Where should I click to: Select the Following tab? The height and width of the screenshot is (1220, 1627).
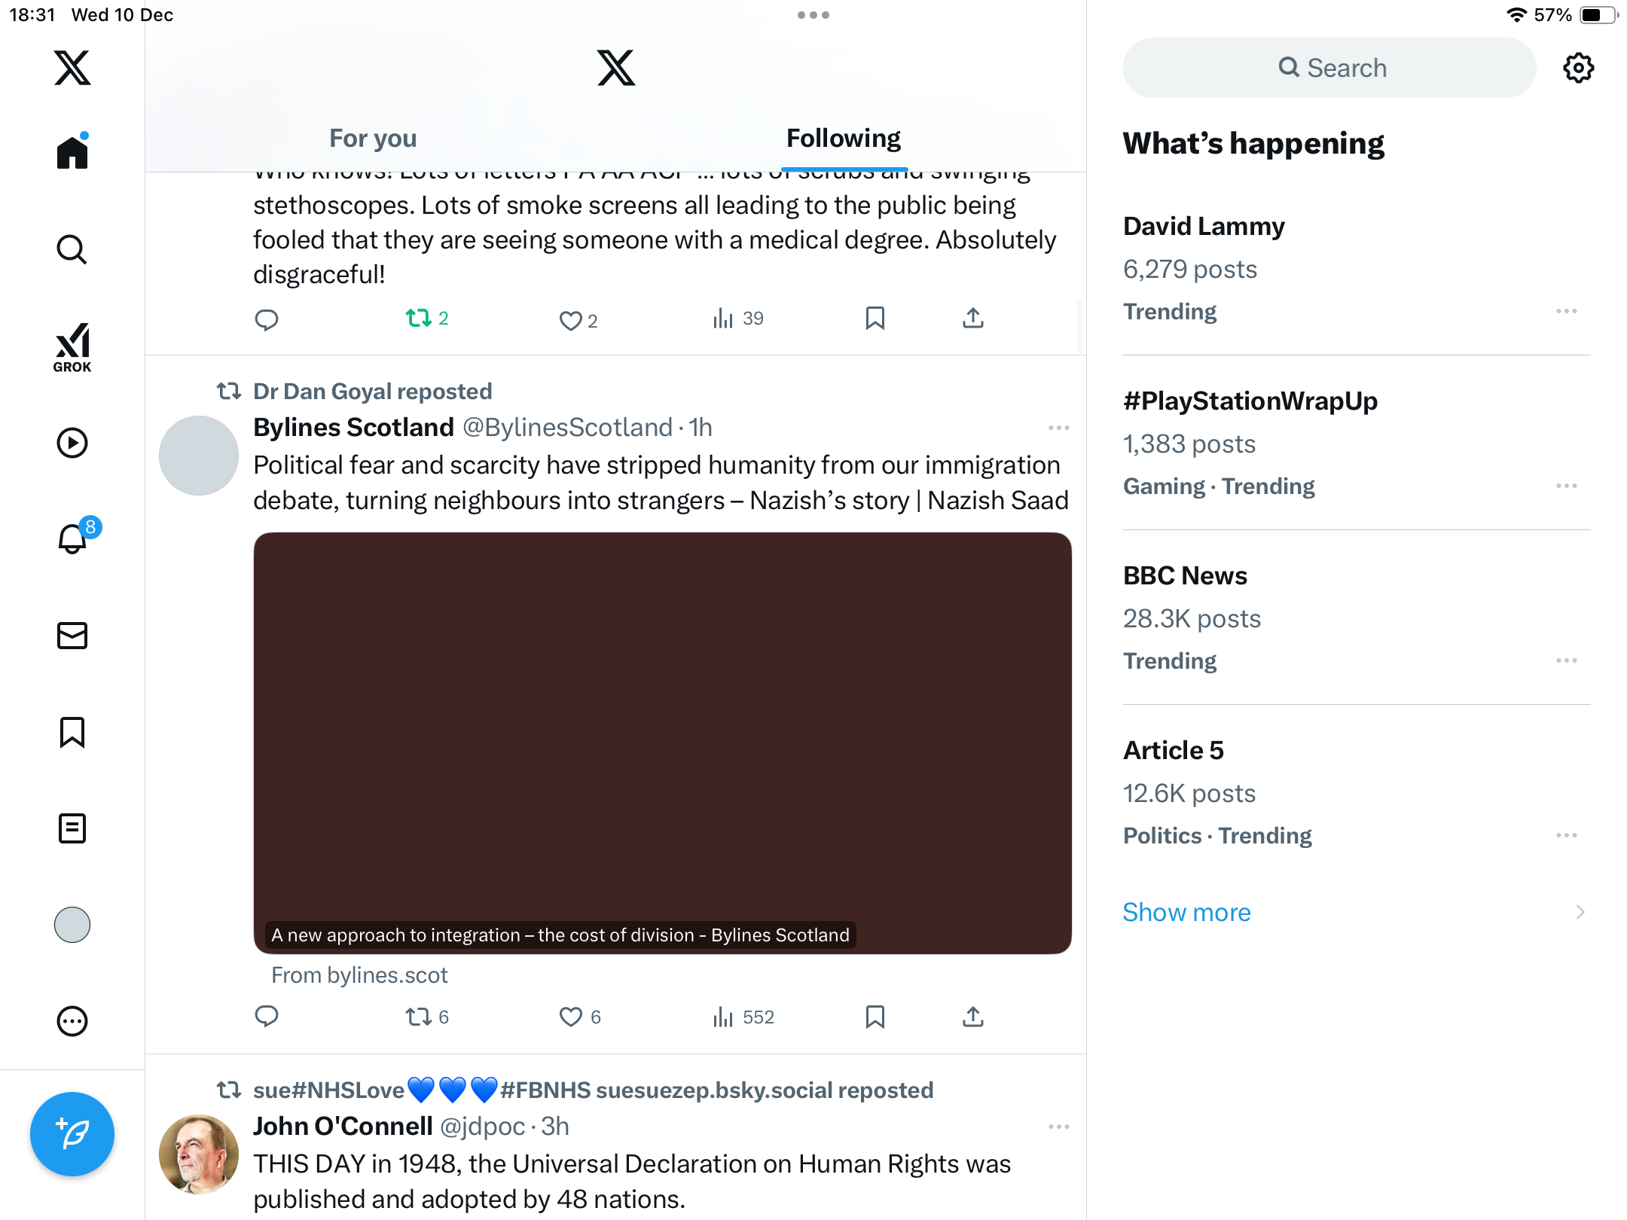pos(843,139)
